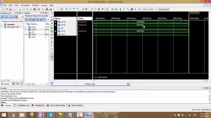Click the Re-launch button
This screenshot has width=211, height=118.
click(164, 9)
